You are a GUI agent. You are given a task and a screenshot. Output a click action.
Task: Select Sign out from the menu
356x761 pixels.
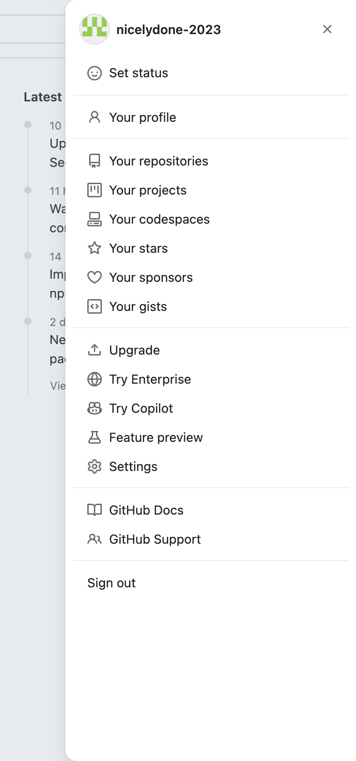tap(111, 583)
